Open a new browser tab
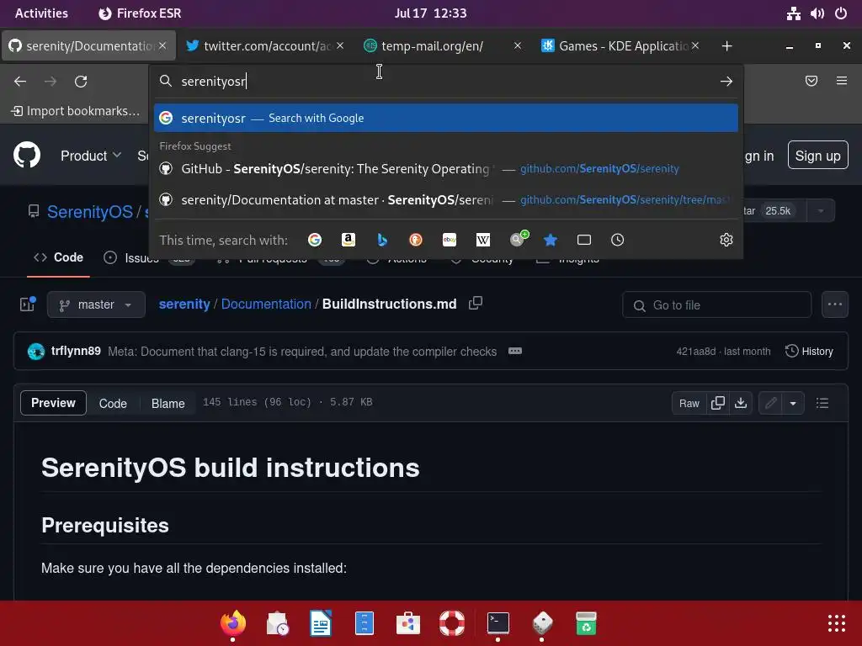Screen dimensions: 862x646 [x=726, y=46]
